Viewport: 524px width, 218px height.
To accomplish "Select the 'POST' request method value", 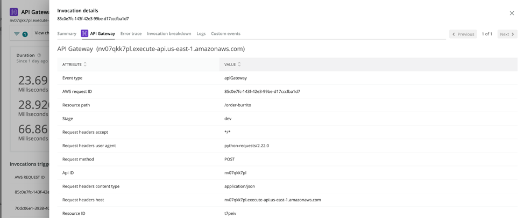I will [230, 159].
